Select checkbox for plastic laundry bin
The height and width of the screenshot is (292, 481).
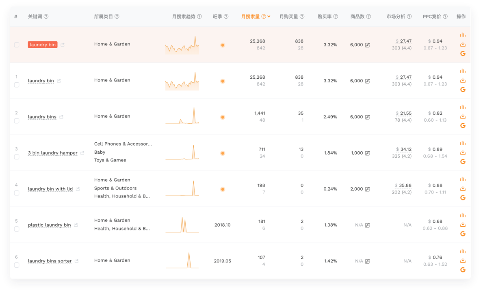[17, 229]
